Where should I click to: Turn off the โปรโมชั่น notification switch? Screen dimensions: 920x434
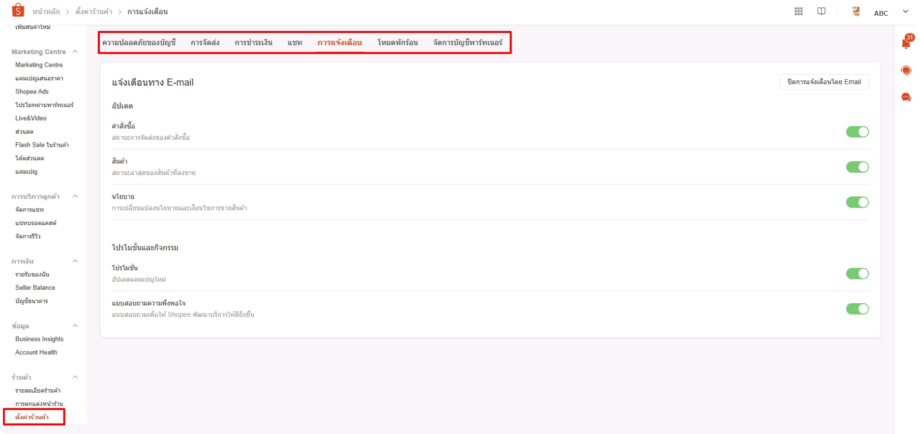(x=857, y=274)
